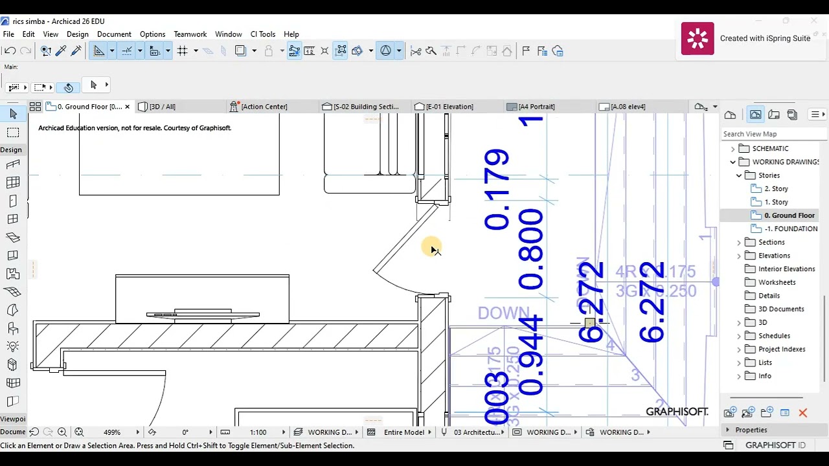Click the Find and Select icon
The image size is (829, 466).
click(x=45, y=51)
